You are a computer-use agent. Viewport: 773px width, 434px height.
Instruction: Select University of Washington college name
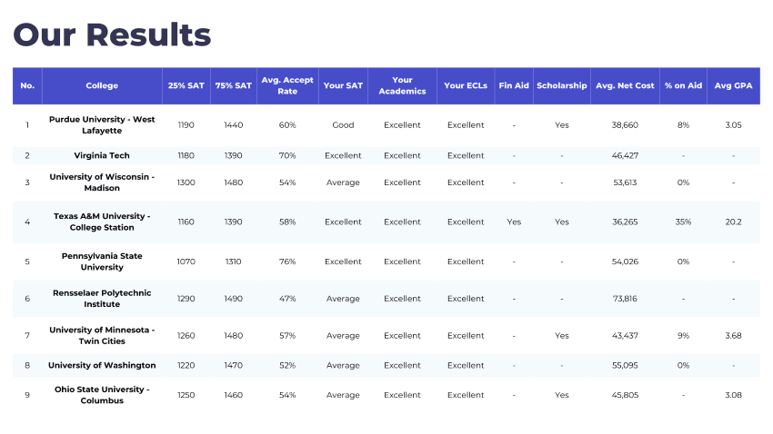coord(102,365)
